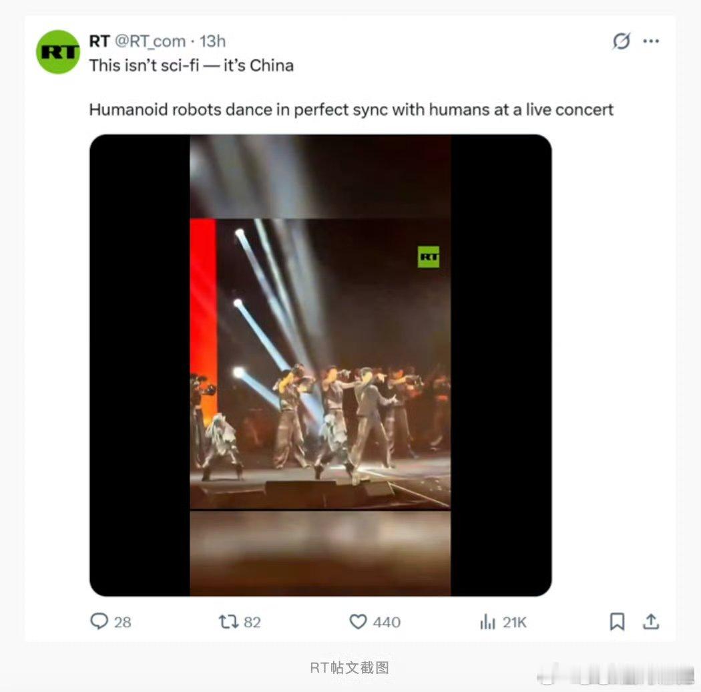Click the repost arrows icon

point(228,621)
